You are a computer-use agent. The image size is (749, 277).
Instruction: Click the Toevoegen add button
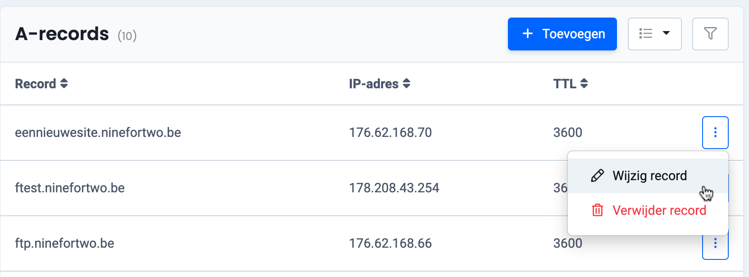(x=562, y=34)
